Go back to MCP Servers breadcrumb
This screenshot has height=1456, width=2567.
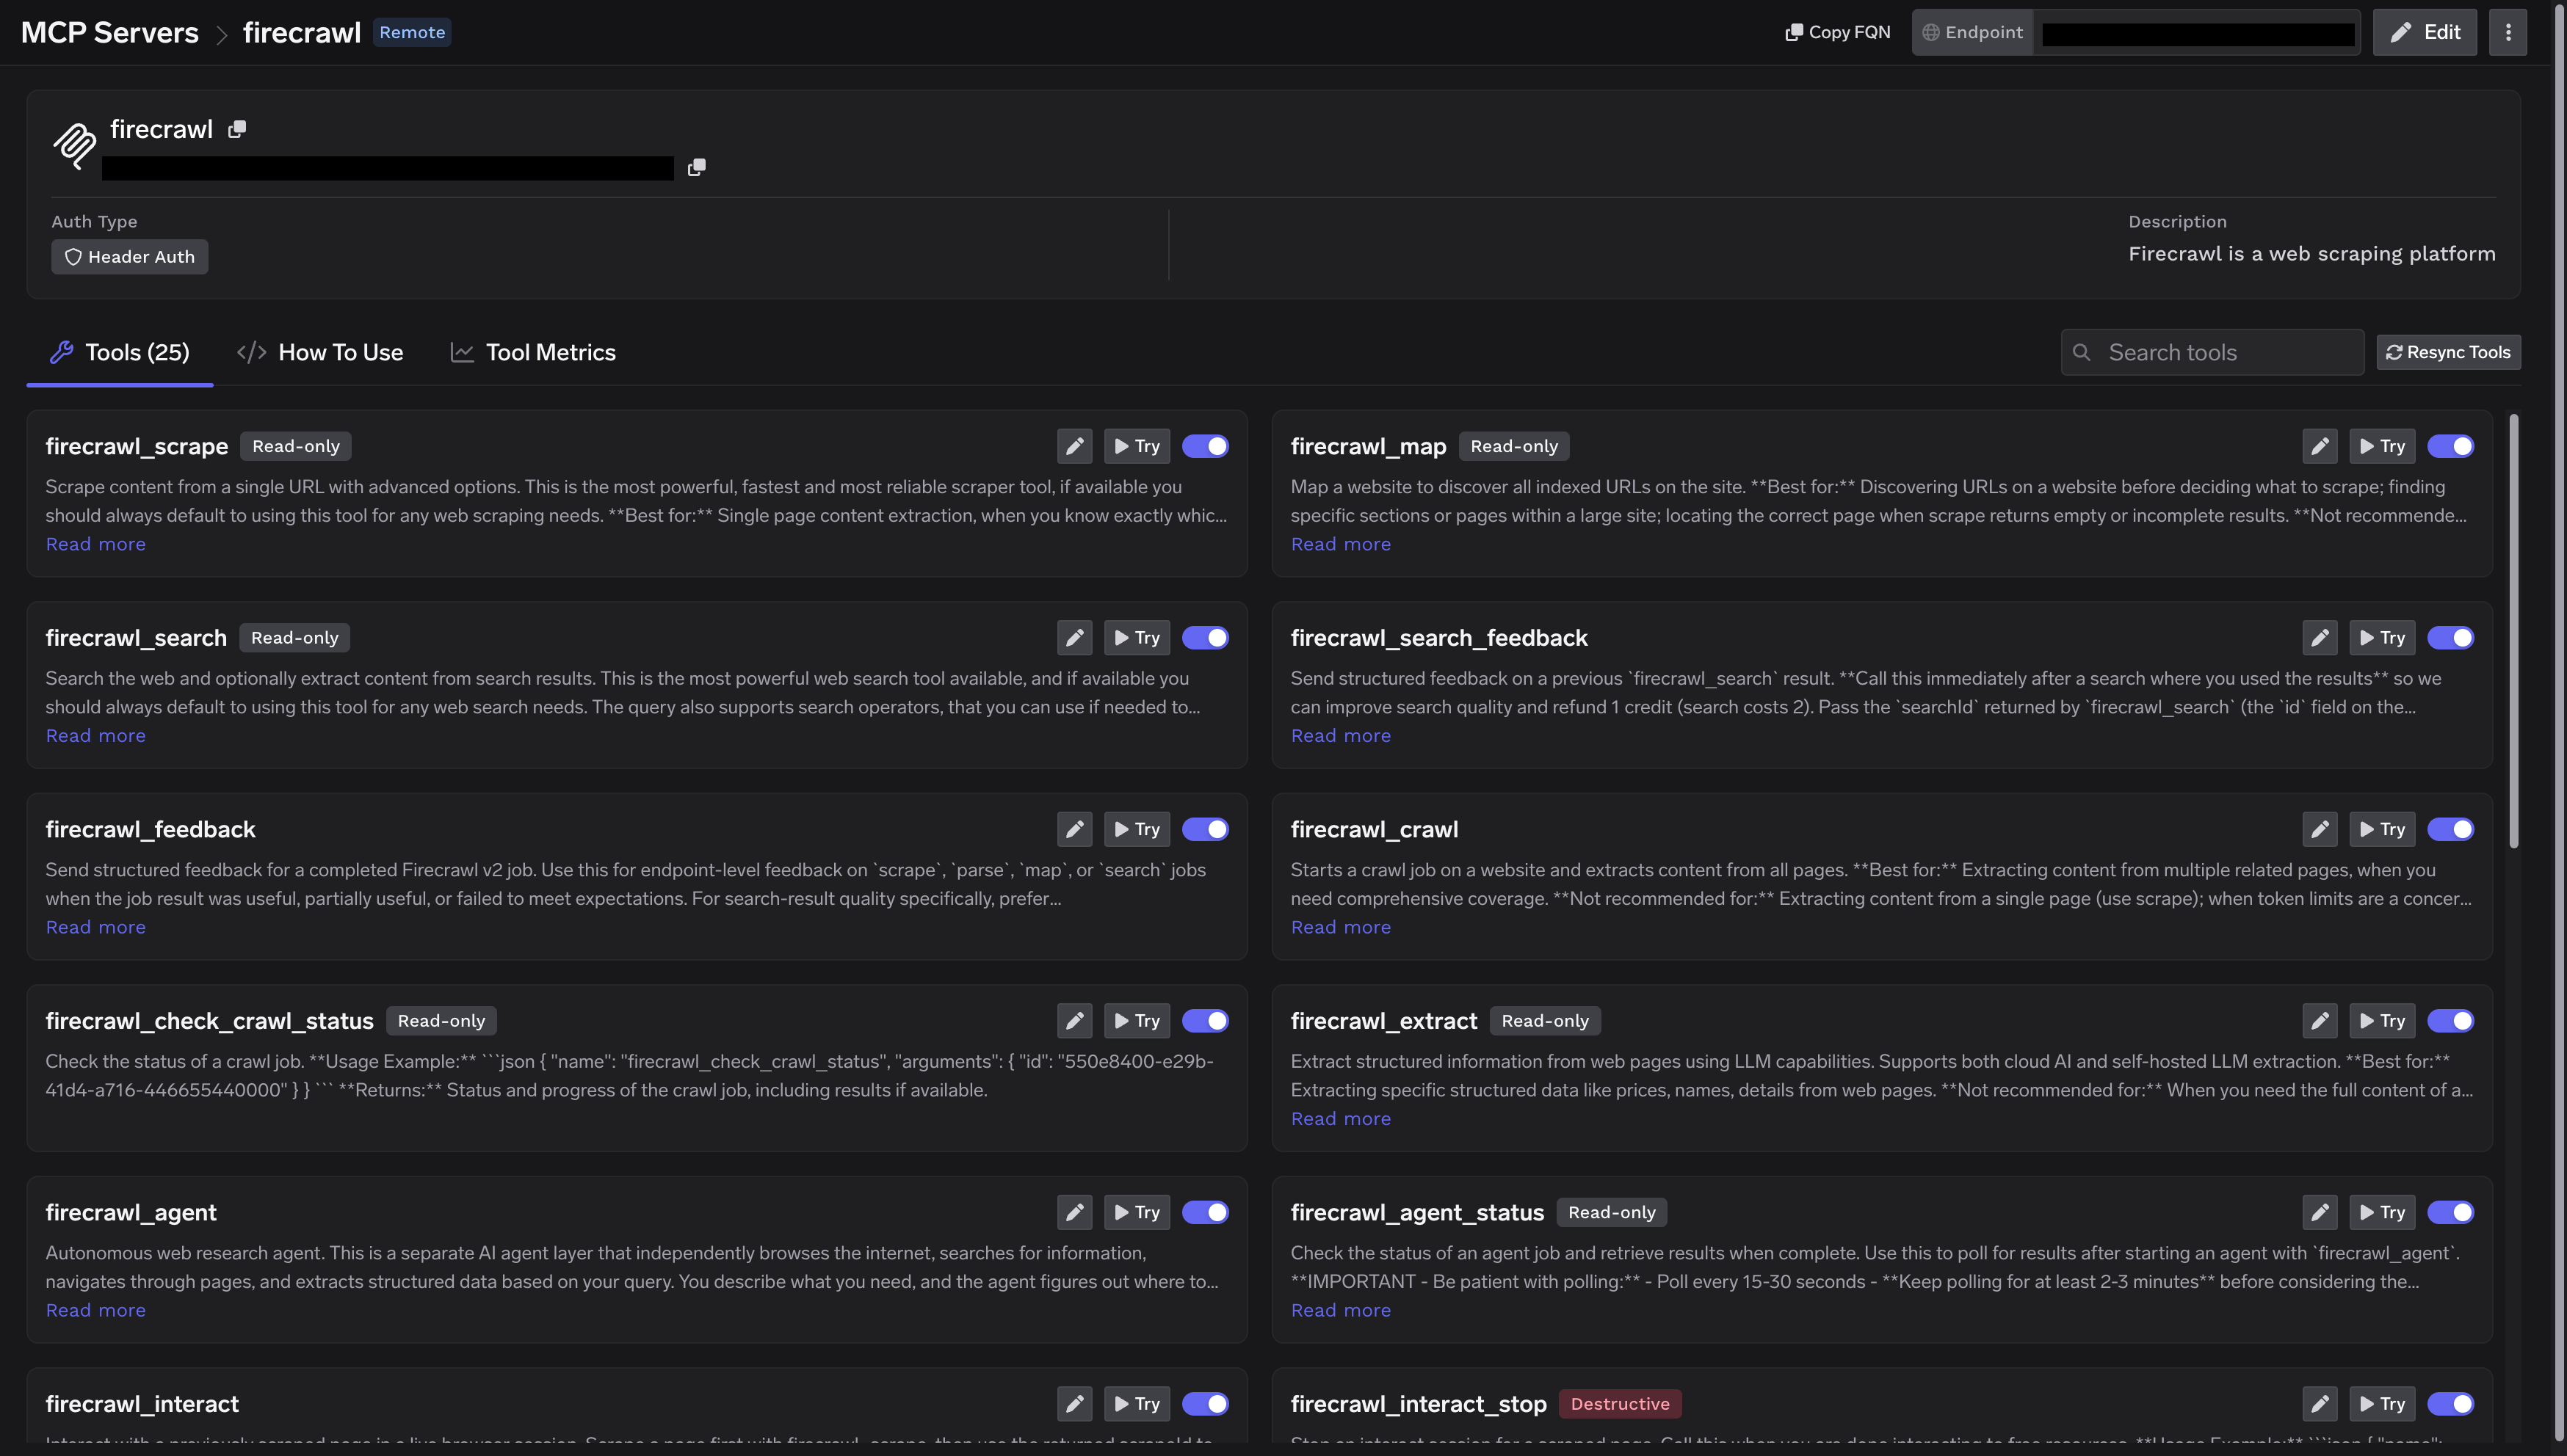pyautogui.click(x=110, y=32)
